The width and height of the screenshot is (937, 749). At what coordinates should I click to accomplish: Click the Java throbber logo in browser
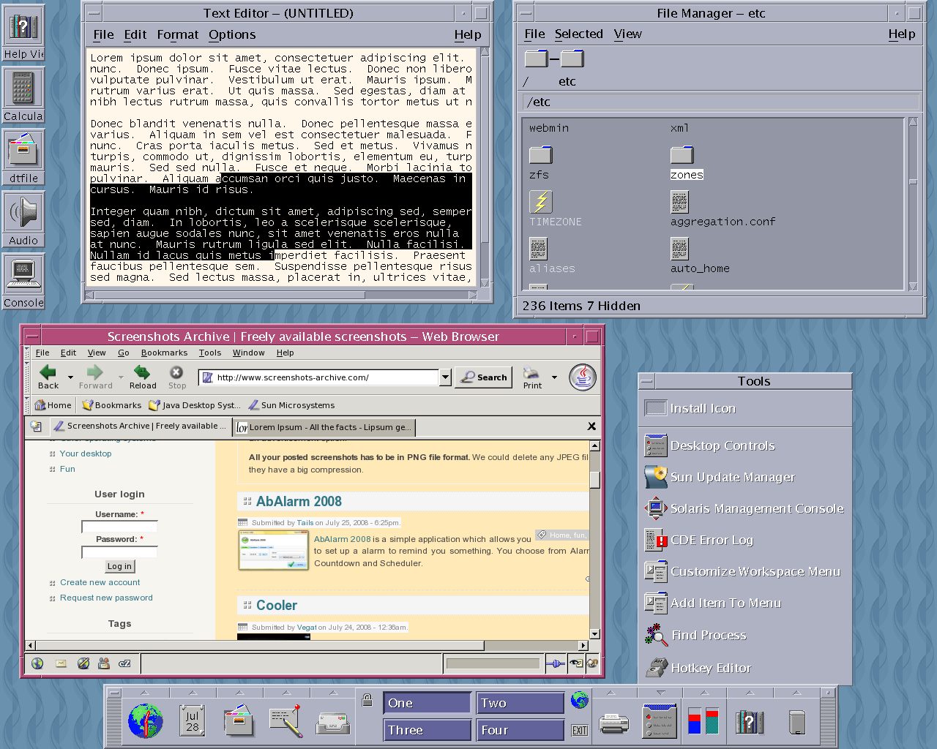(583, 377)
